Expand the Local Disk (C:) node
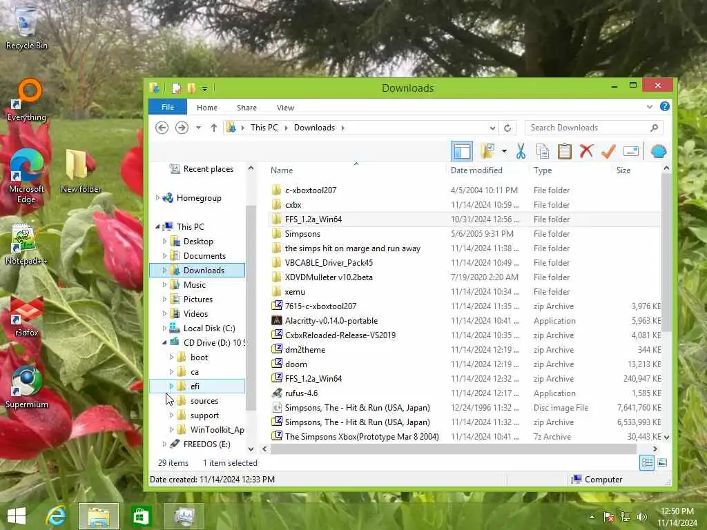707x530 pixels. coord(164,328)
